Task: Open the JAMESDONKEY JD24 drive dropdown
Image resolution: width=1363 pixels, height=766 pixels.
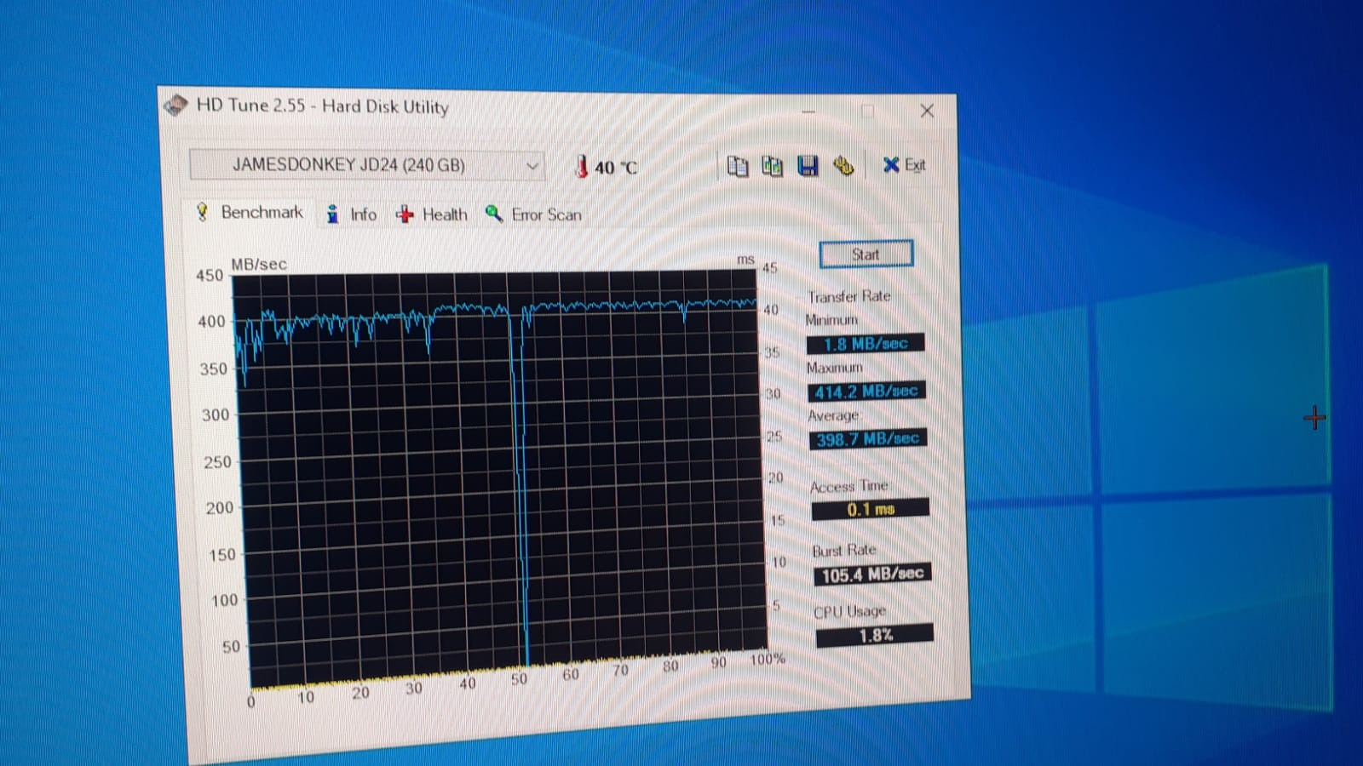Action: click(366, 164)
